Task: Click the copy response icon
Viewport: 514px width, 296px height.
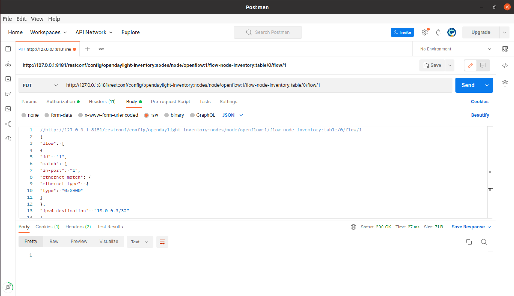Action: point(469,242)
